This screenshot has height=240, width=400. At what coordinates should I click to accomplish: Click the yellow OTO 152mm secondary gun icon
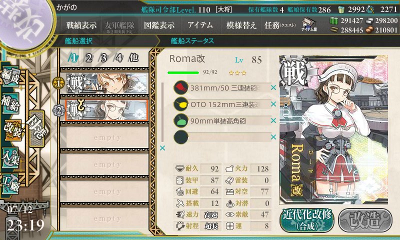[x=181, y=104]
